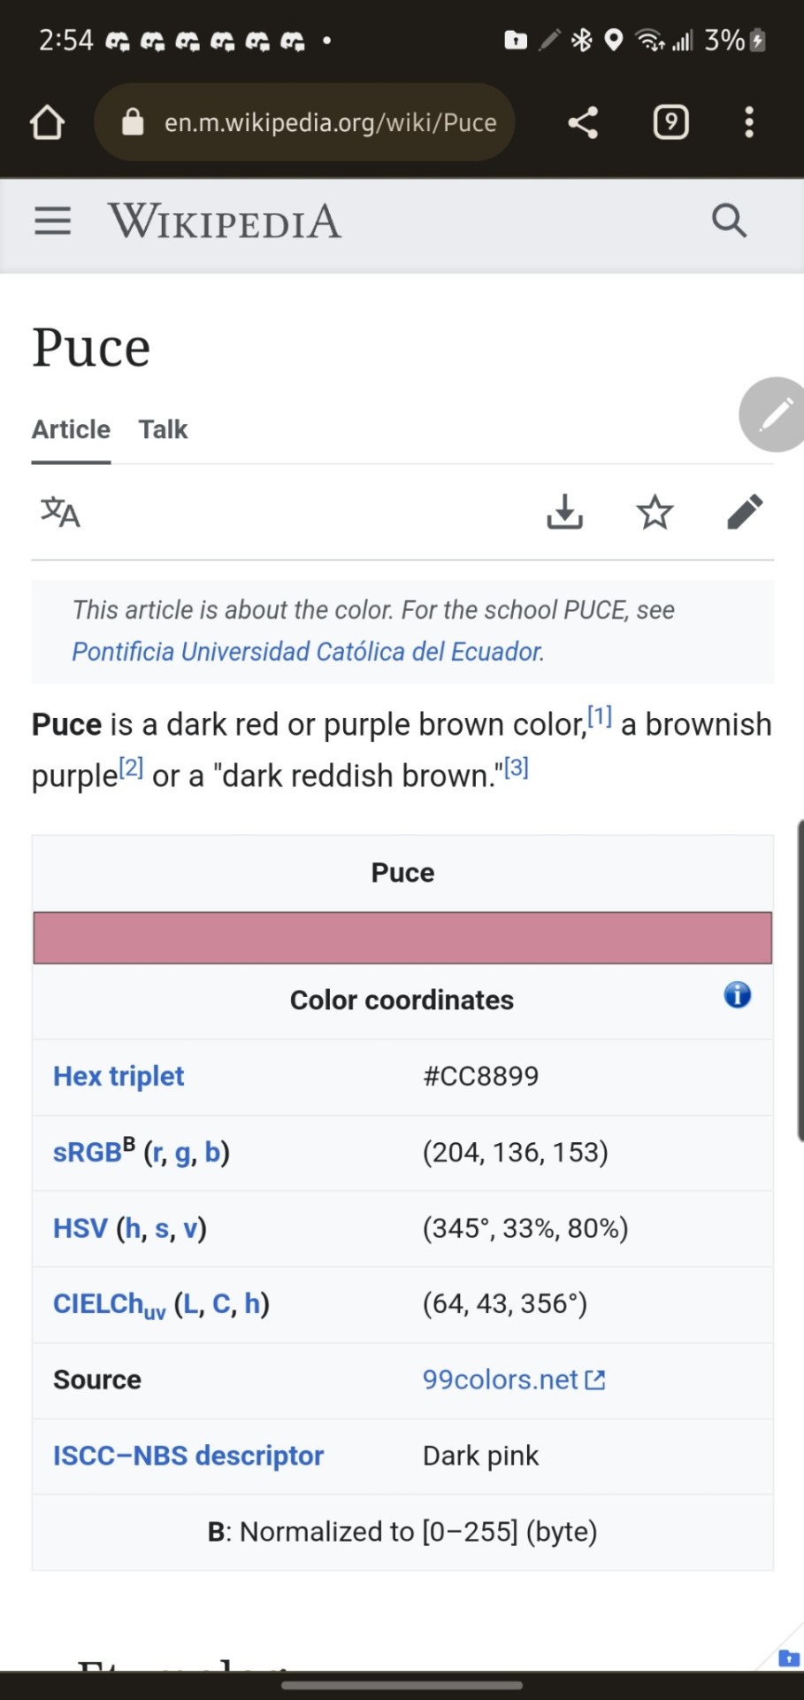Screen dimensions: 804x1700
Task: Tap the floating gray edit button
Action: (772, 414)
